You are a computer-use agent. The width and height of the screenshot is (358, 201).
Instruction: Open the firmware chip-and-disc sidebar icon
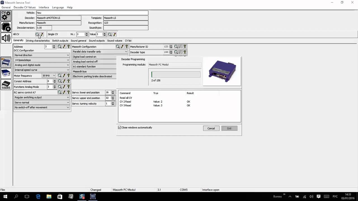6,27
